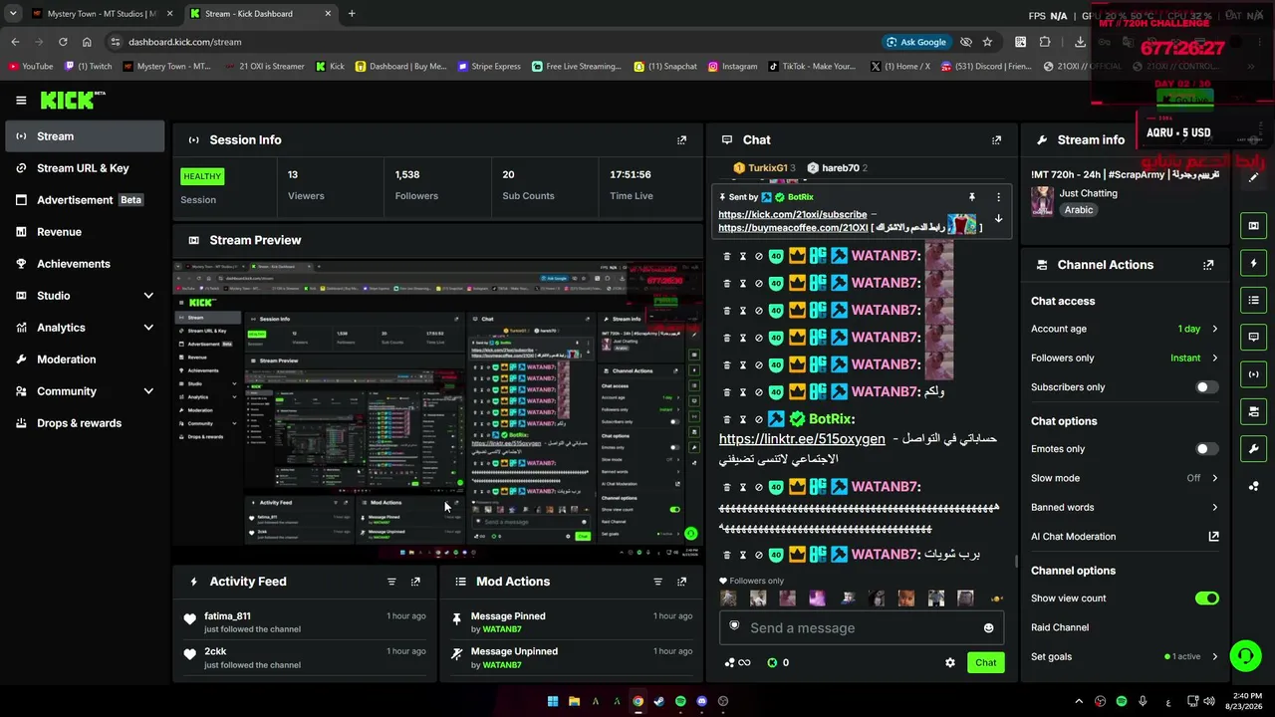Image resolution: width=1275 pixels, height=717 pixels.
Task: Click the Send a message field
Action: (x=860, y=628)
